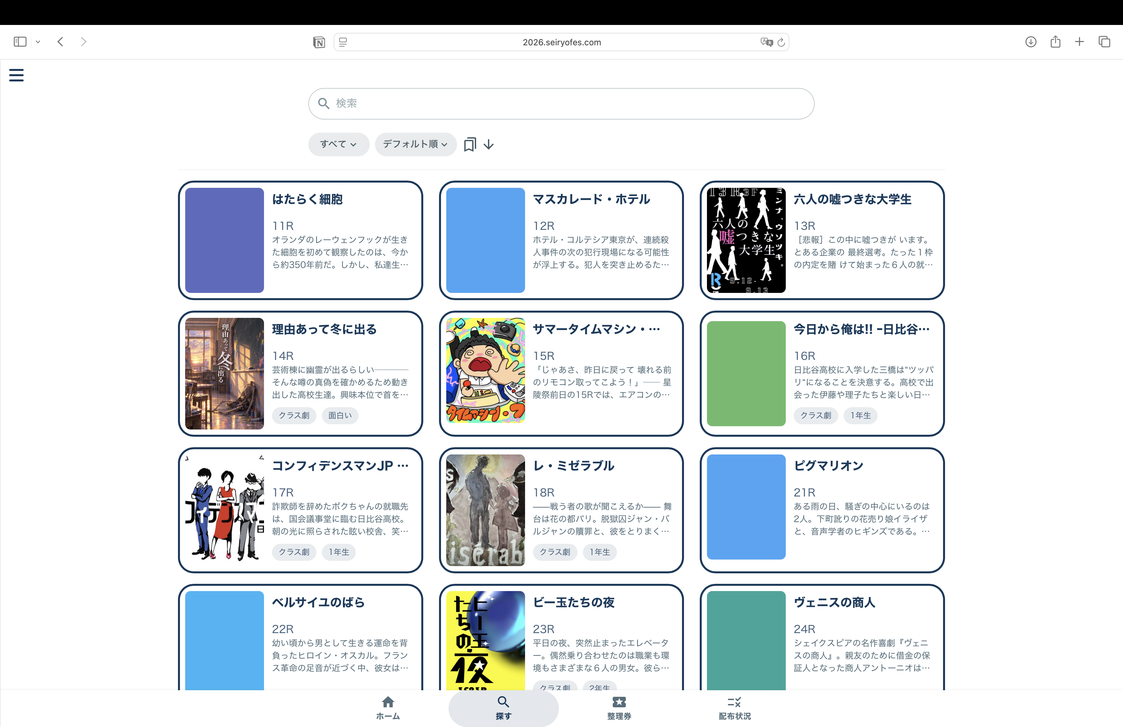Reload the current page
Viewport: 1123px width, 727px height.
point(782,42)
